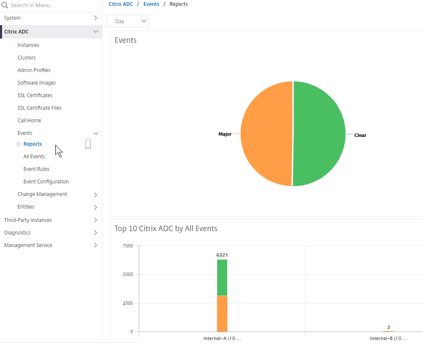Expand the Entities chevron
This screenshot has height=345, width=423.
coord(95,207)
